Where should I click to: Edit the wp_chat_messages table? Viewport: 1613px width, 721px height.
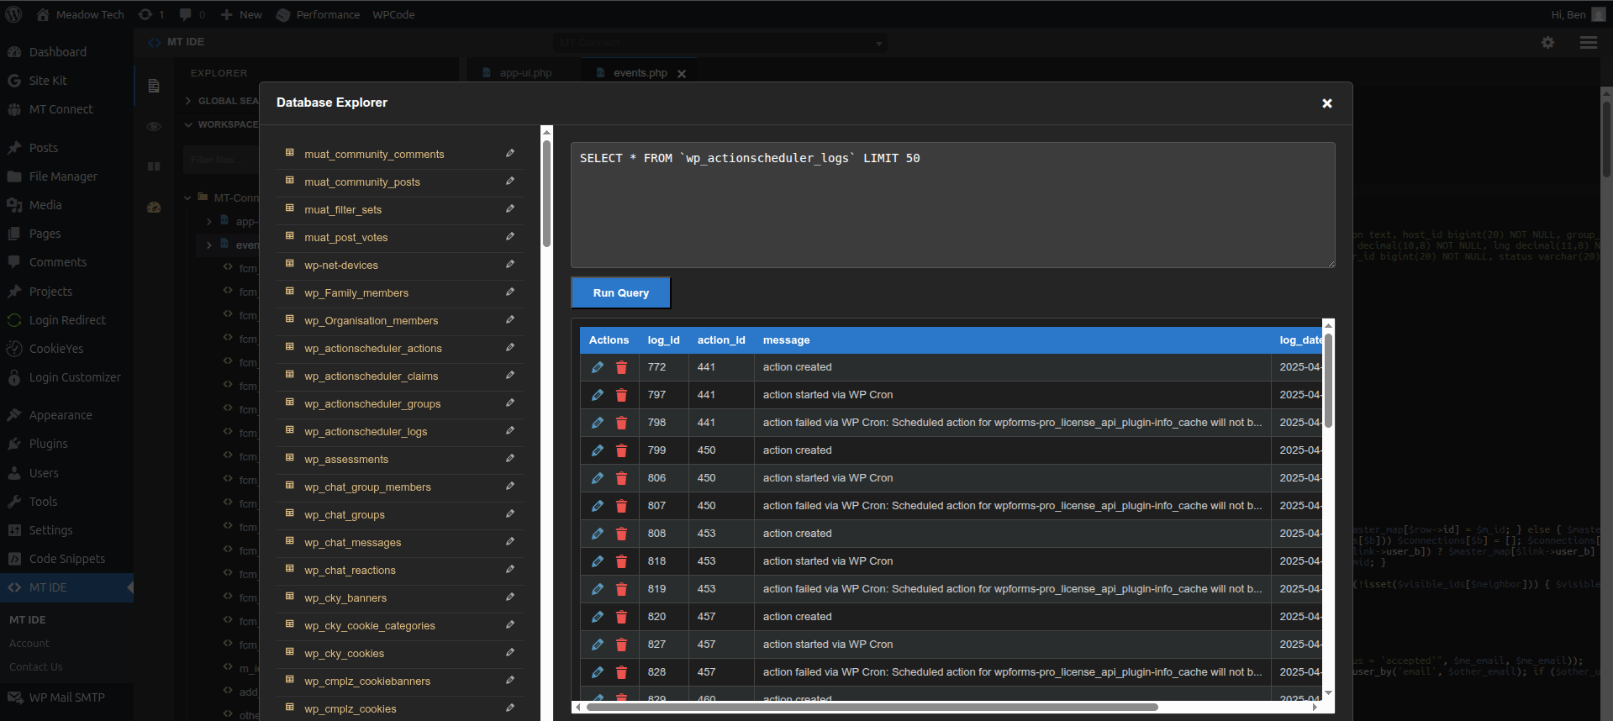pos(510,541)
